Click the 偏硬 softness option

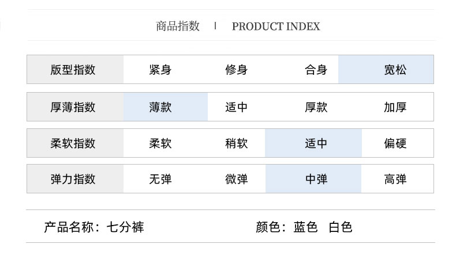click(395, 143)
